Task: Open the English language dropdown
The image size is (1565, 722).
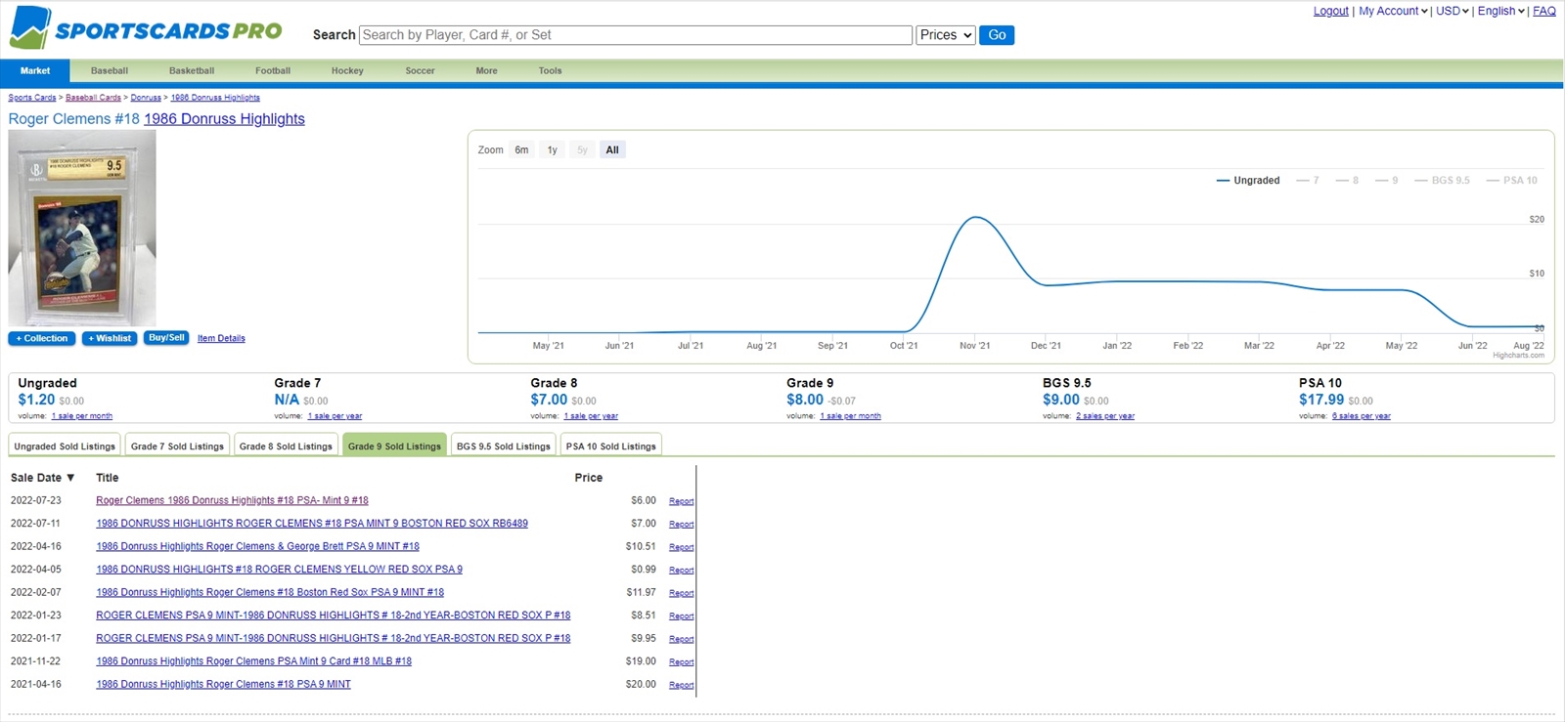Action: click(x=1501, y=11)
